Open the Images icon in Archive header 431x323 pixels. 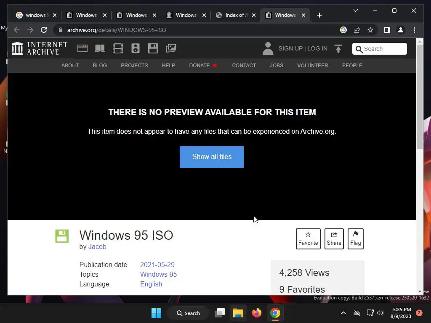[171, 48]
